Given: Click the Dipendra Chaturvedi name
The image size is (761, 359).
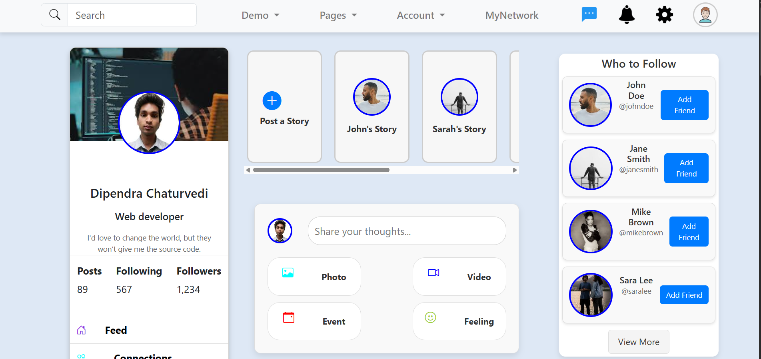Looking at the screenshot, I should click(149, 193).
